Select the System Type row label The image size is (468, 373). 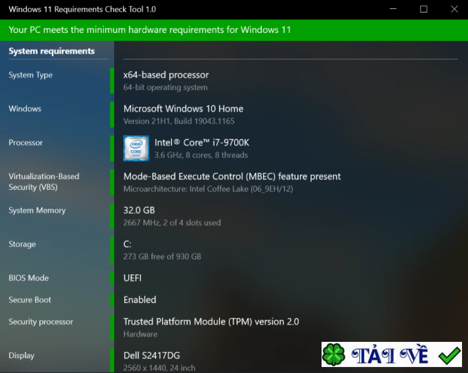tap(30, 75)
